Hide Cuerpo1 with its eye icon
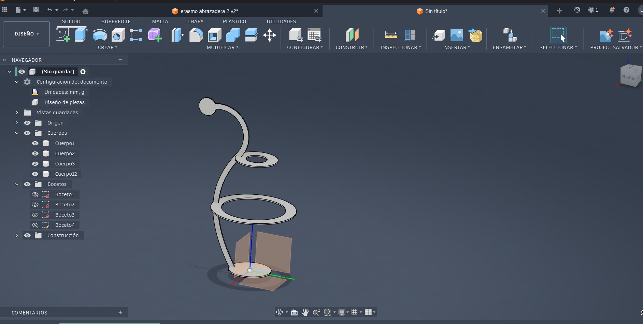This screenshot has width=643, height=324. click(35, 143)
